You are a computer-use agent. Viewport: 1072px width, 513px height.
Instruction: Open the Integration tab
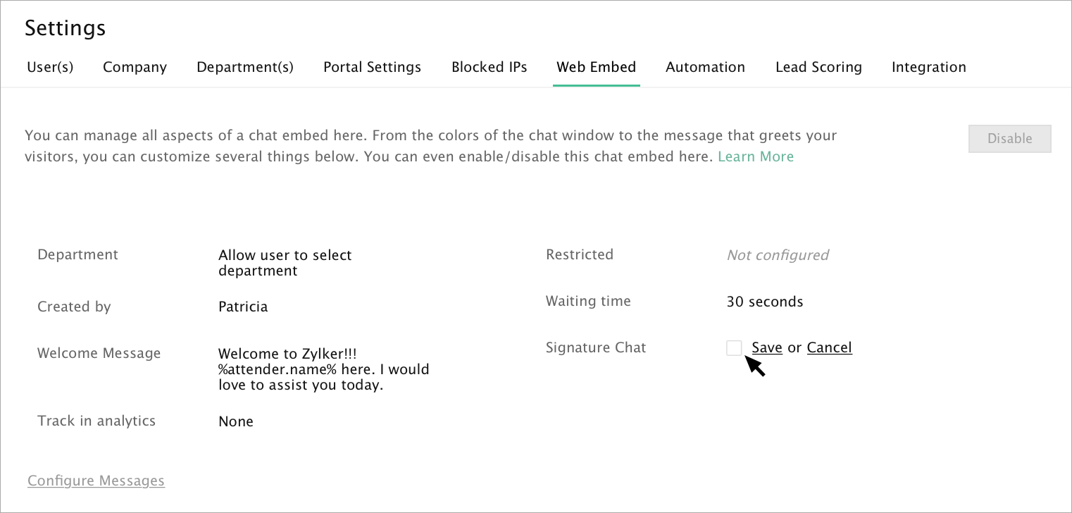[928, 68]
